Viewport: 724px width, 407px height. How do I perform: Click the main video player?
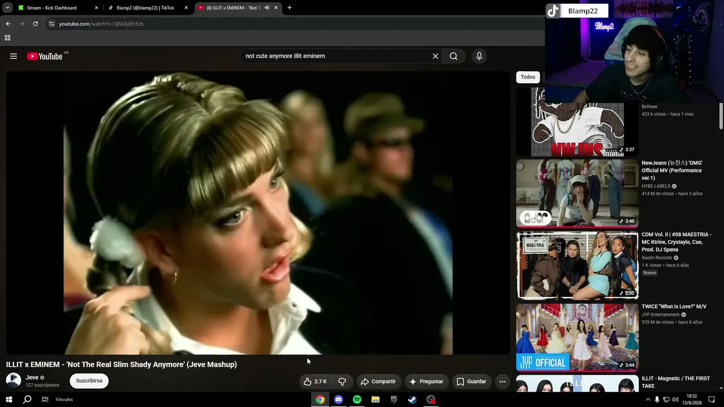click(258, 213)
